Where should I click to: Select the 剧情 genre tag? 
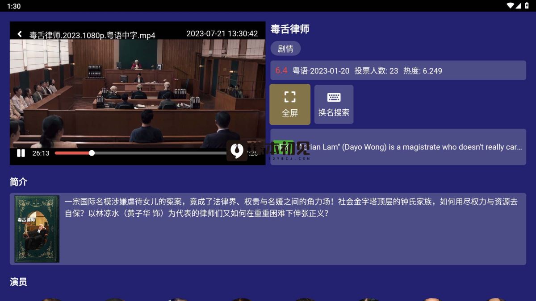[x=285, y=49]
